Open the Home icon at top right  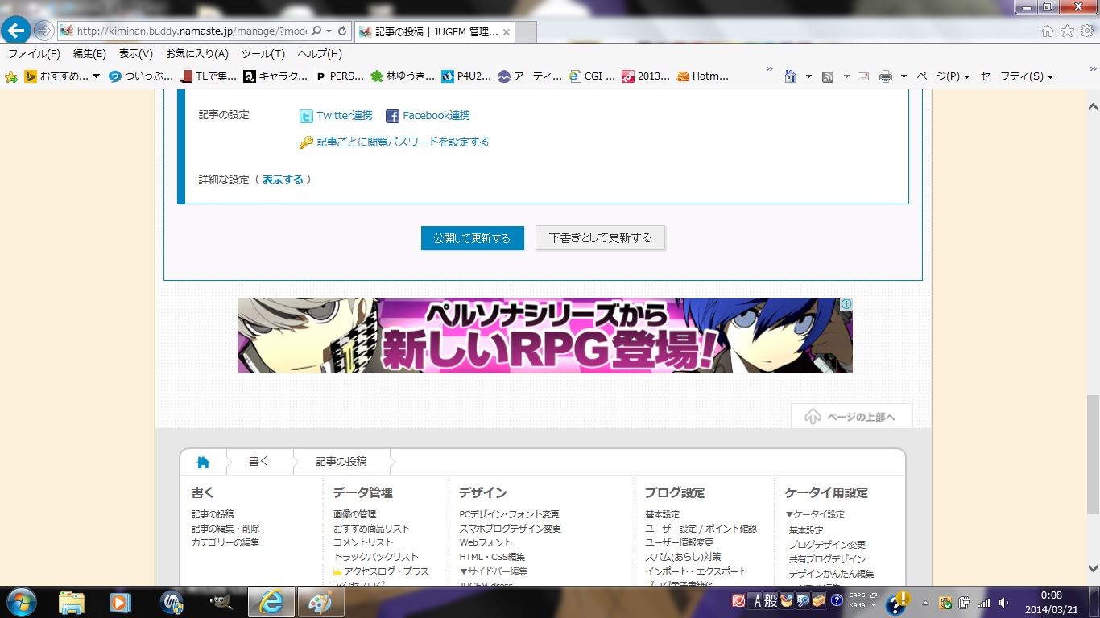[x=1048, y=31]
